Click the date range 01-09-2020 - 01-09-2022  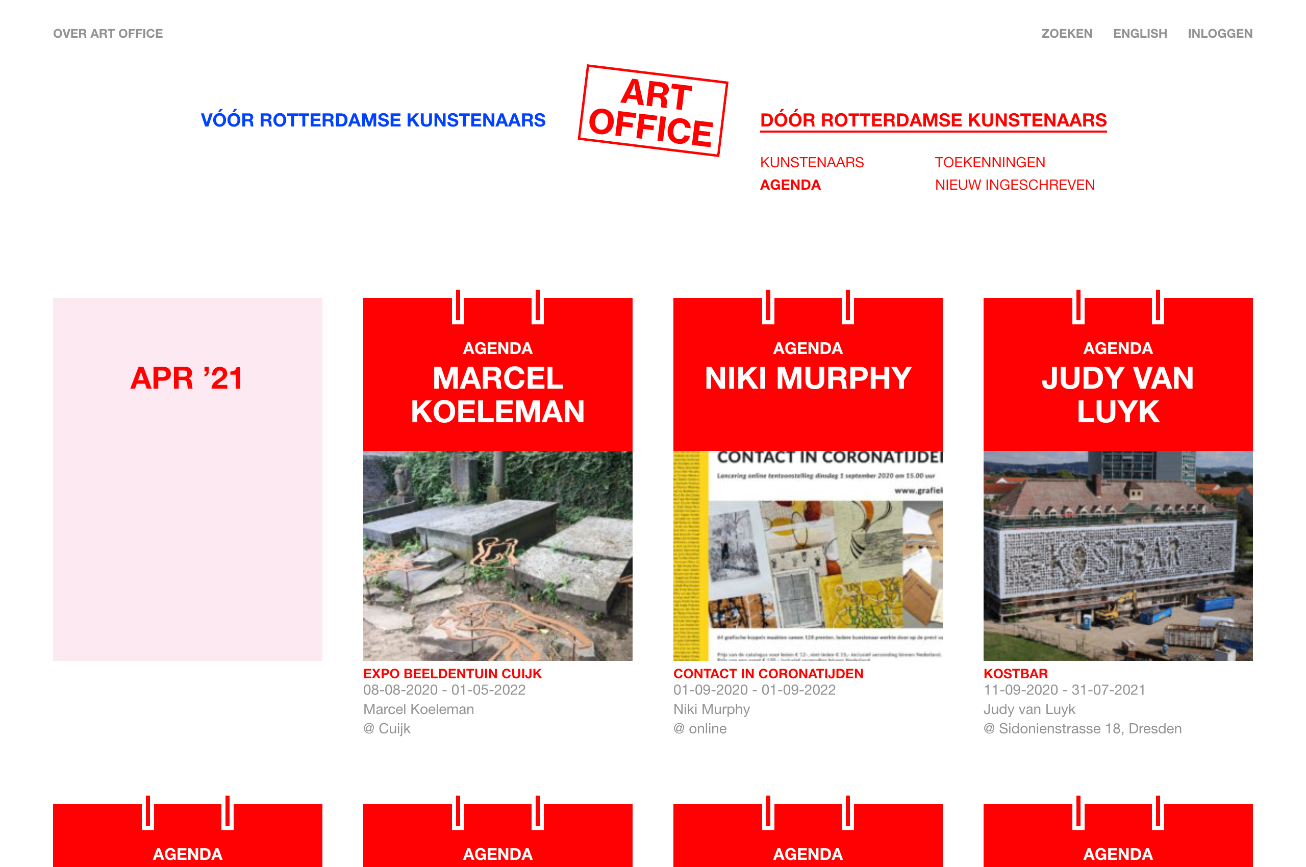(x=755, y=690)
